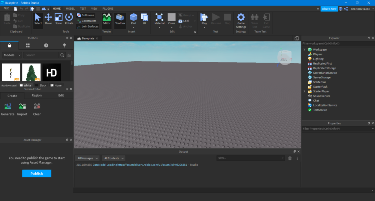Switch to the MODEL ribbon tab
375x201 pixels.
(x=70, y=9)
